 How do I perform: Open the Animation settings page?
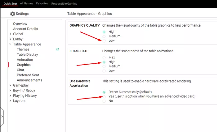[x=25, y=60]
